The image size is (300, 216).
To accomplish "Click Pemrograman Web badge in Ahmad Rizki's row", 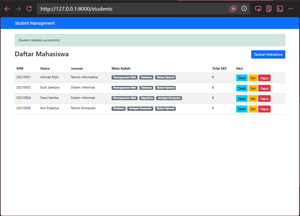I will [125, 78].
